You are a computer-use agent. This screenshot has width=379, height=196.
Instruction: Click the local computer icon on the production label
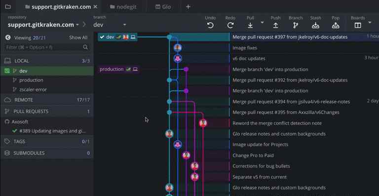[x=135, y=69]
